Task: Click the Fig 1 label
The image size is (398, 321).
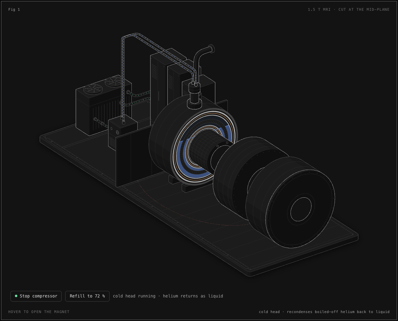Action: [x=14, y=9]
